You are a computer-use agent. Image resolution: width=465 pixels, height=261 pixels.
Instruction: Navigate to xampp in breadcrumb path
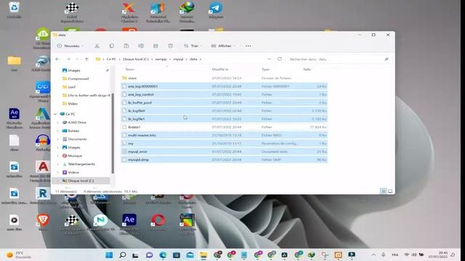click(x=161, y=59)
